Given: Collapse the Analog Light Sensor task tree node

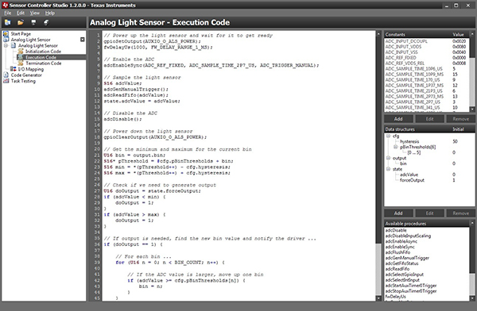Looking at the screenshot, I should (x=6, y=45).
